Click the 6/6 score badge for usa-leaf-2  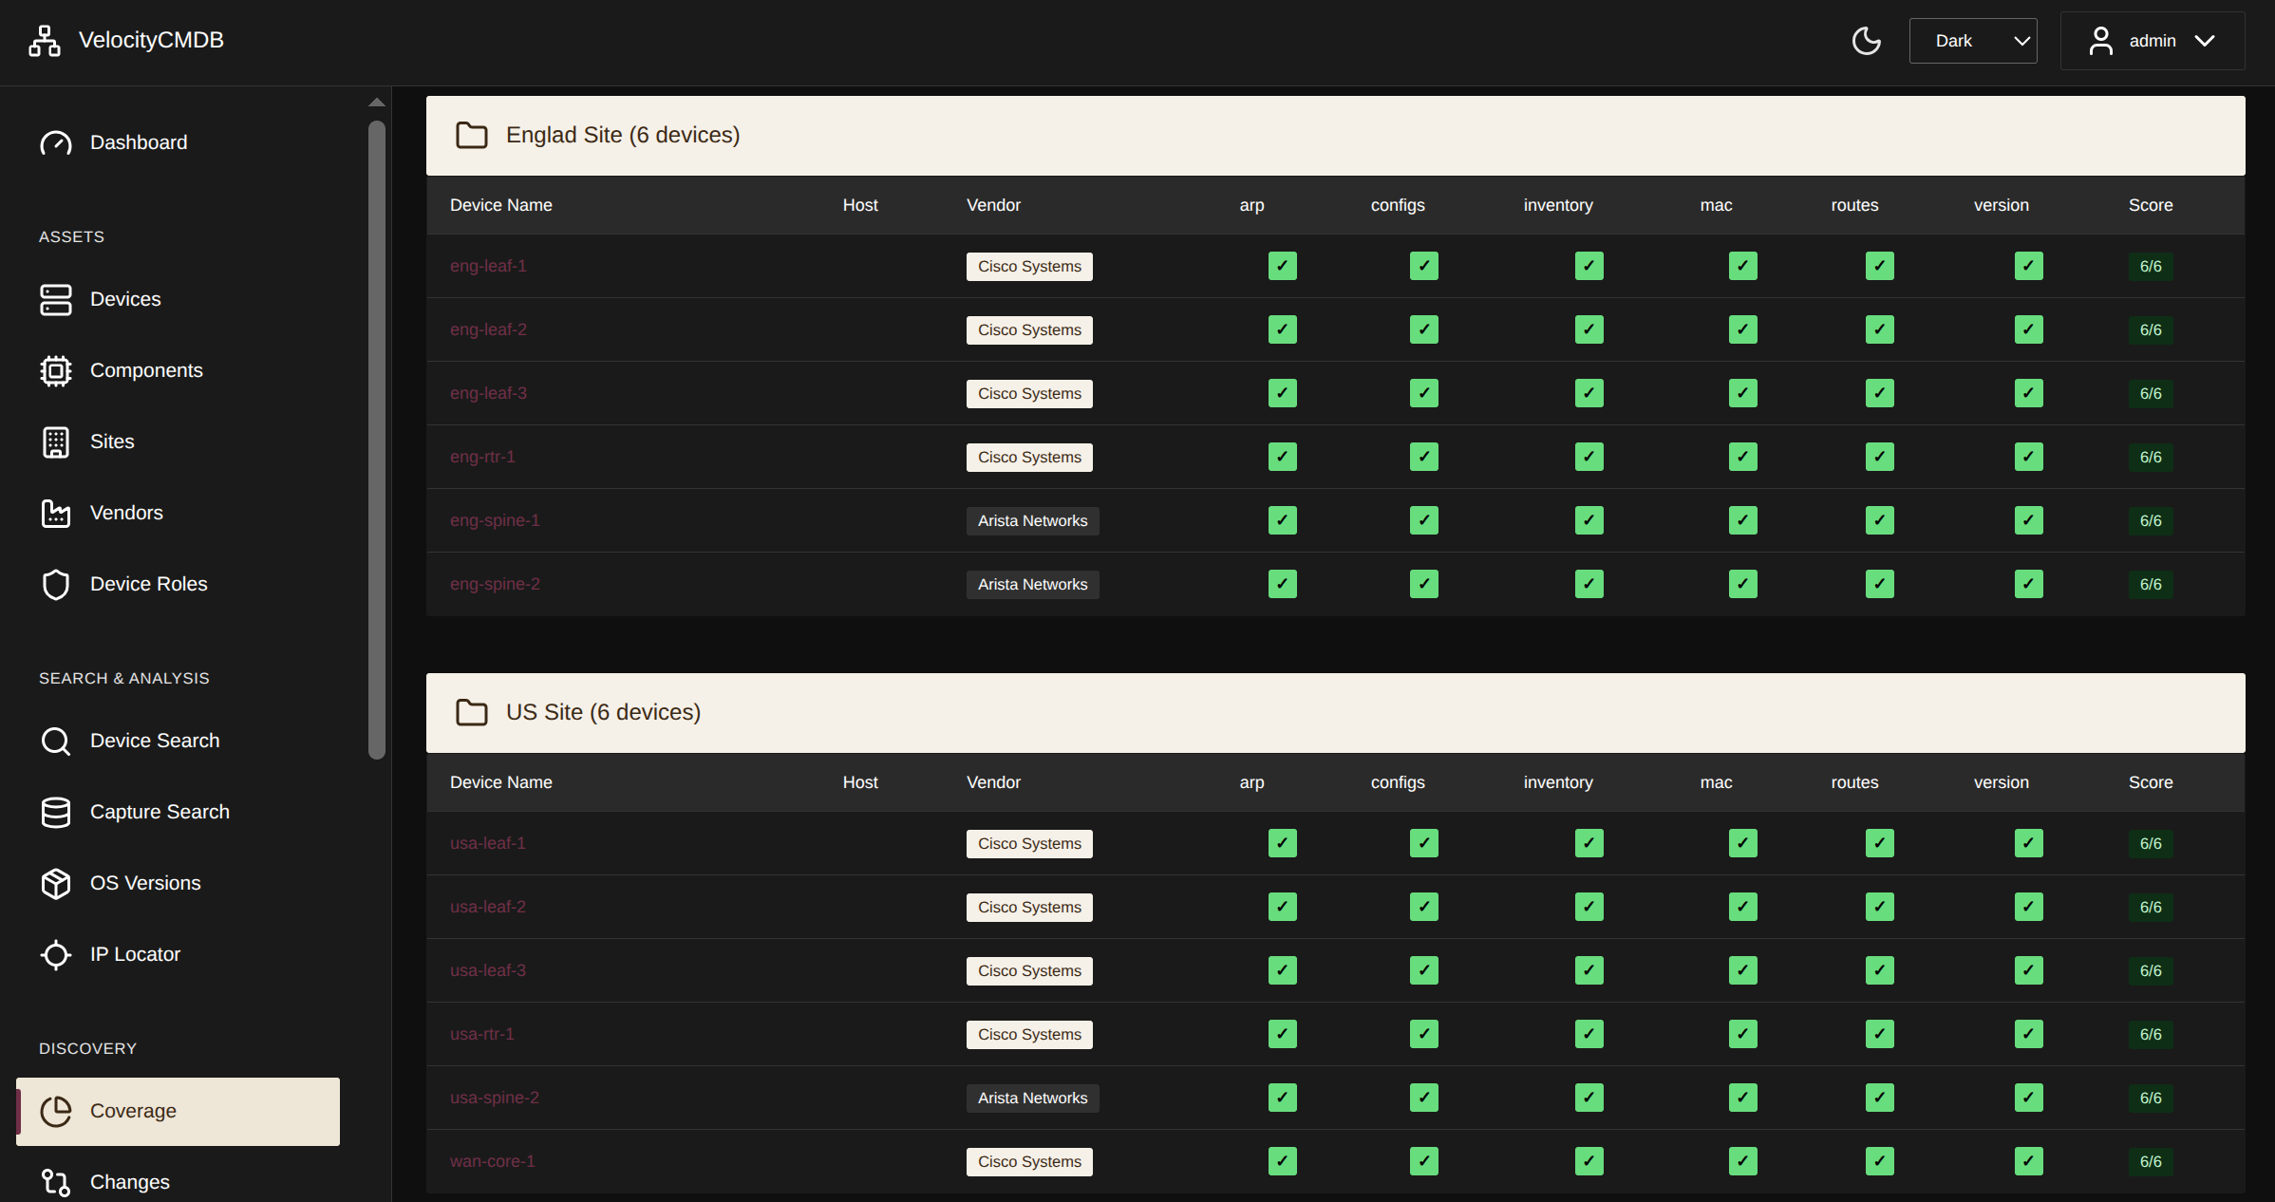pyautogui.click(x=2150, y=907)
